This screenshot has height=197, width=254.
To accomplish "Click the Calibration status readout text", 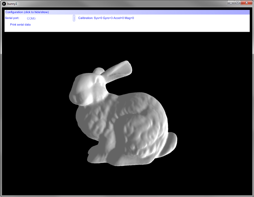I will 106,18.
